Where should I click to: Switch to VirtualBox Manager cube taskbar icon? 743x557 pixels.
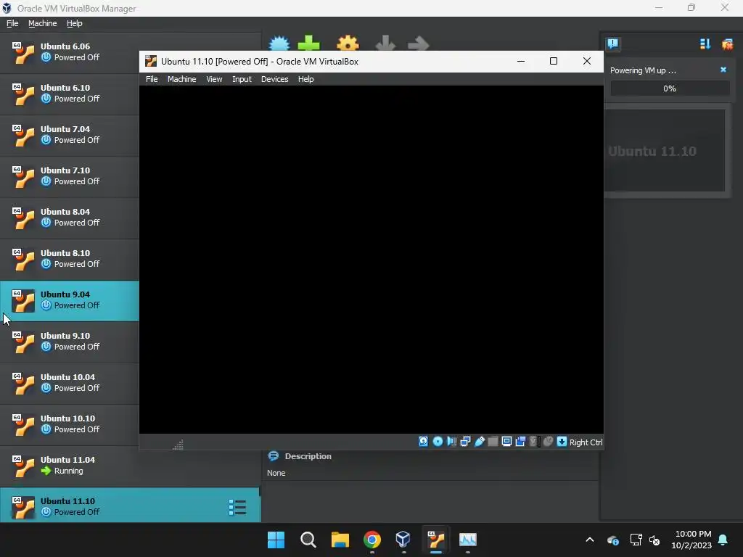click(x=403, y=540)
